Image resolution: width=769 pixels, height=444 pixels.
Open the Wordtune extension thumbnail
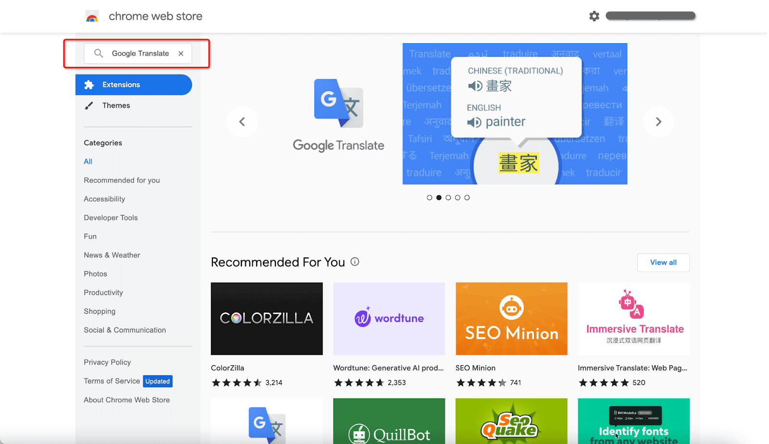[389, 319]
